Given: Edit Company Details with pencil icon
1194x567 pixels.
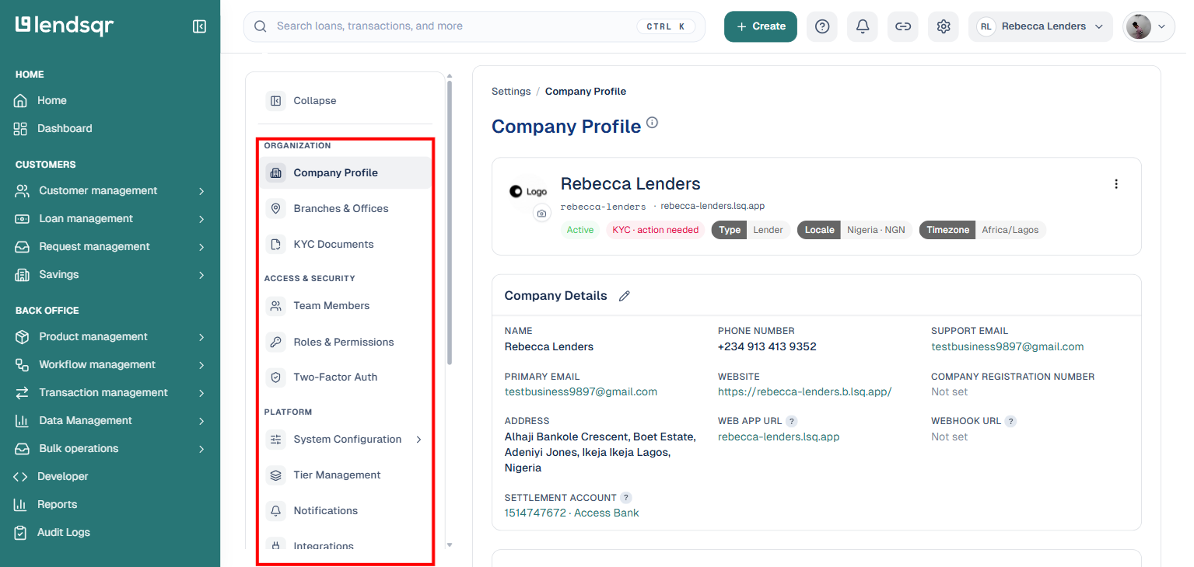Looking at the screenshot, I should coord(624,296).
